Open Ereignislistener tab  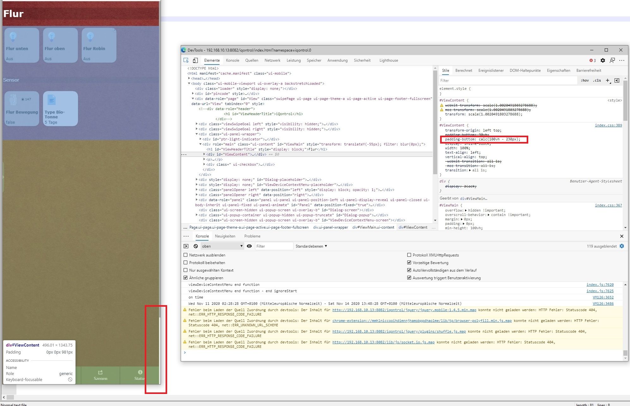(491, 71)
